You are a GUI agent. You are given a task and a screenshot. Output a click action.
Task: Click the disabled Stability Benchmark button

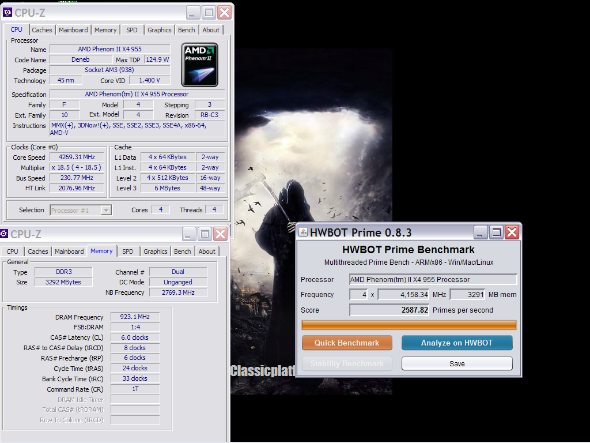347,363
